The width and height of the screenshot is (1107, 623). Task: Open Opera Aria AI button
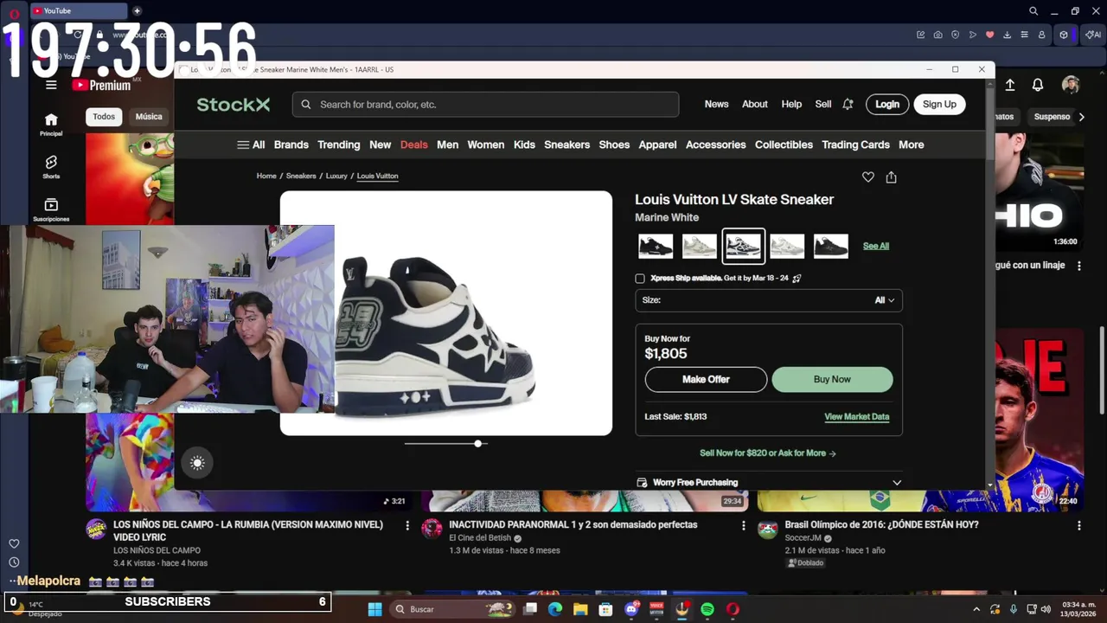tap(1094, 35)
